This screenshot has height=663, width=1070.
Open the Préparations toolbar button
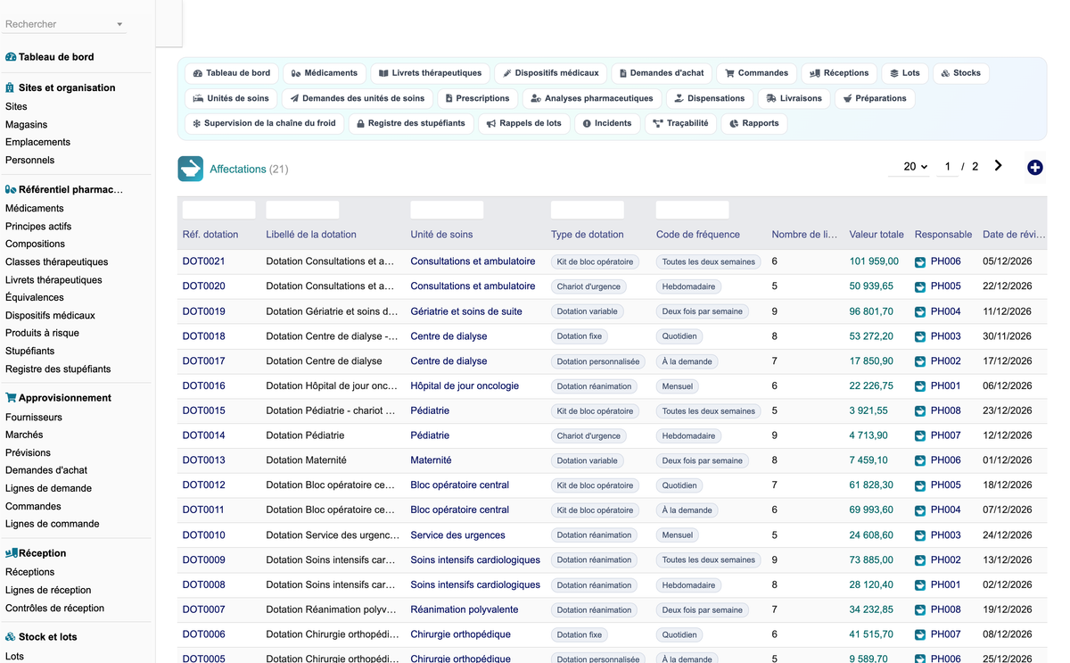pos(875,98)
